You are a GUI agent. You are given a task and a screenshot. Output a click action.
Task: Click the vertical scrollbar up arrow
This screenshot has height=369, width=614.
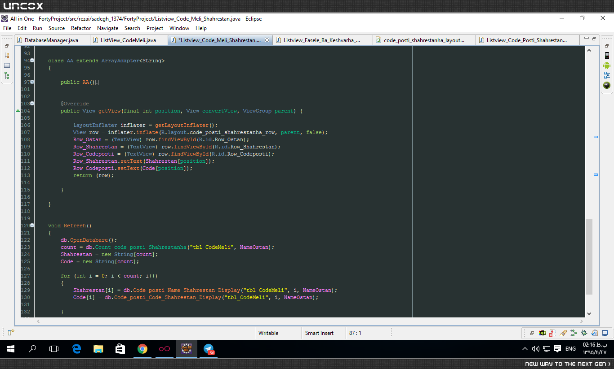(x=589, y=51)
